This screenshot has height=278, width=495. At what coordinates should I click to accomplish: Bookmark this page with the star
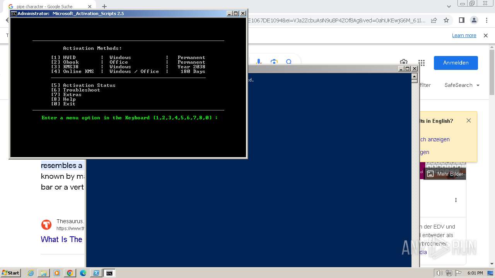point(446,20)
